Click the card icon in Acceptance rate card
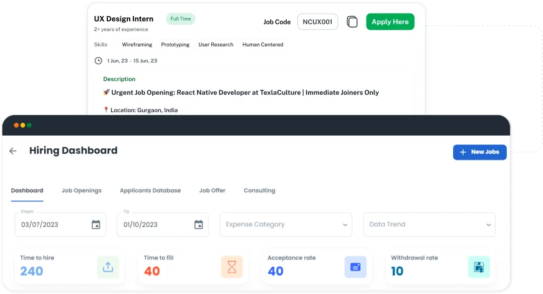Viewport: 543px width, 294px height. pyautogui.click(x=355, y=267)
